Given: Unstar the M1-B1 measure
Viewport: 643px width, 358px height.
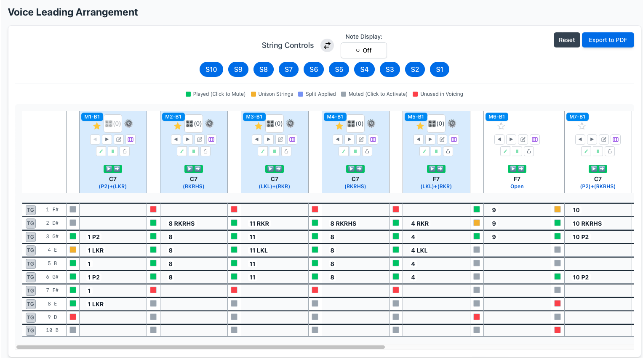Looking at the screenshot, I should [97, 126].
